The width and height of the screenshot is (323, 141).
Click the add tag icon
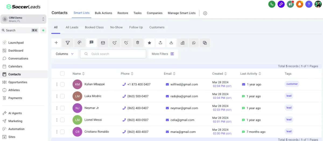114,43
